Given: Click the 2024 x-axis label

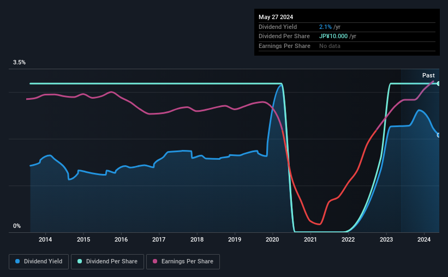Looking at the screenshot, I should click(423, 239).
